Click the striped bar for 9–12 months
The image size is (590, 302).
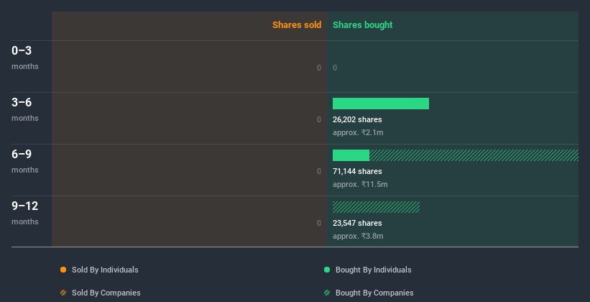coord(377,207)
